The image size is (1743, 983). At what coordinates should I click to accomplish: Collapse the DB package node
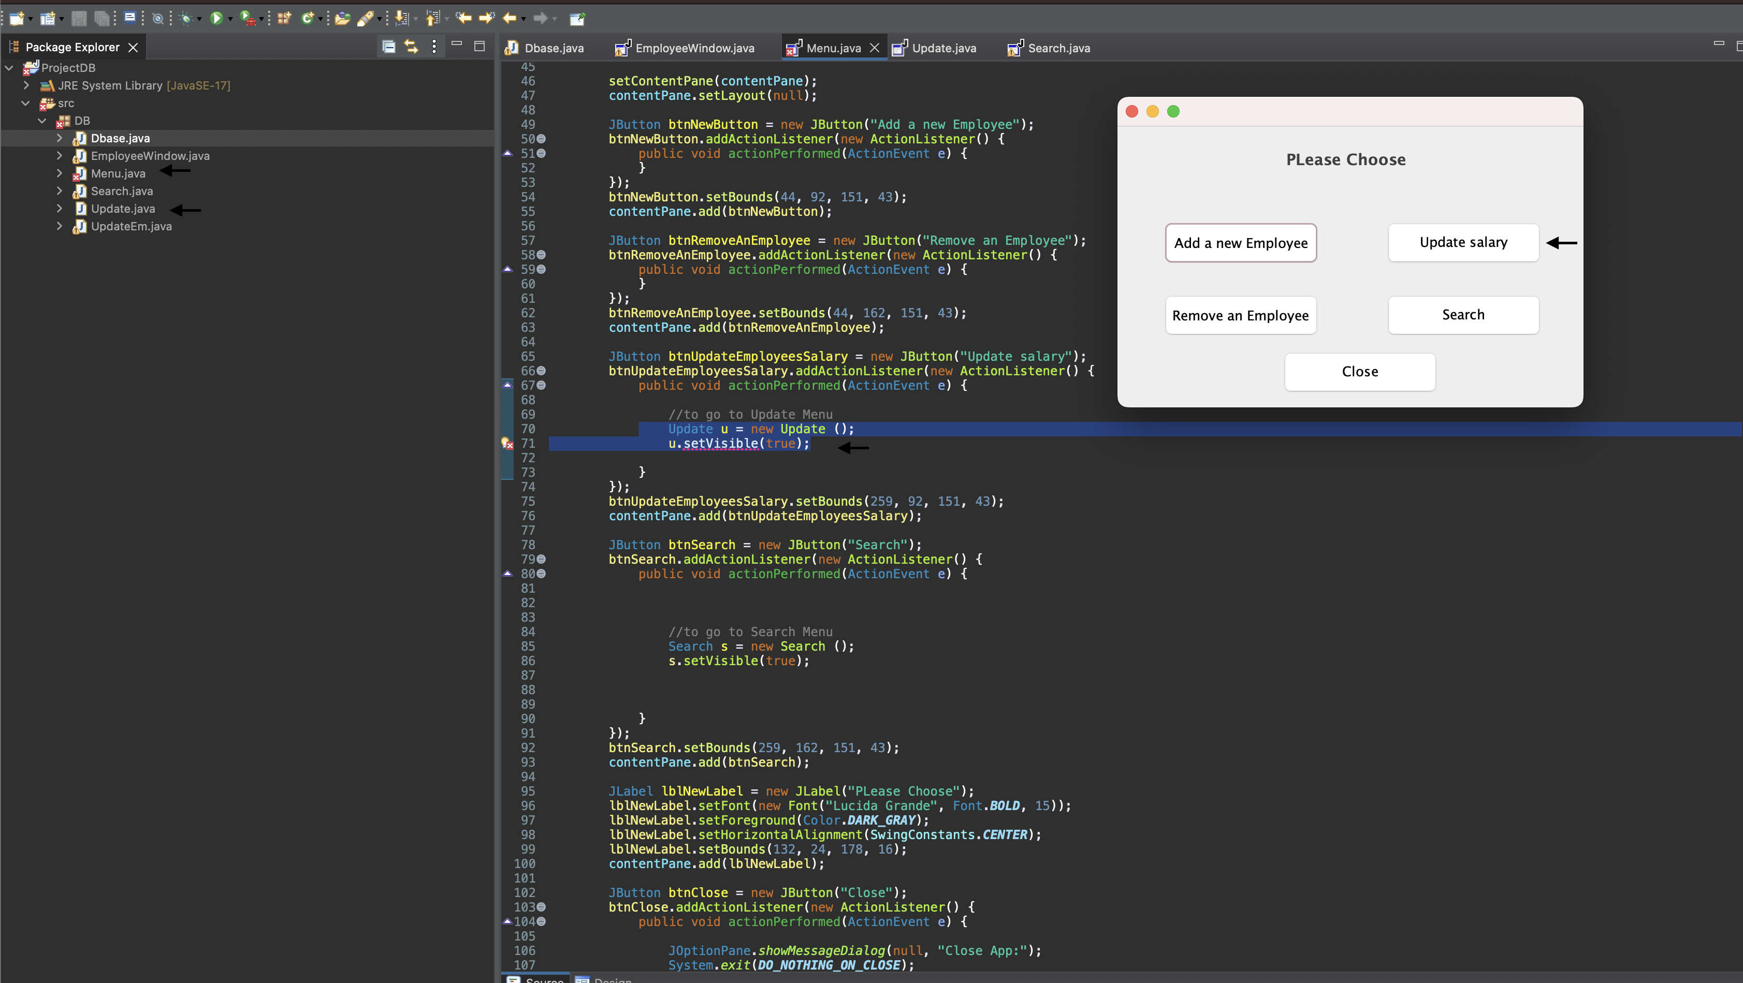click(42, 121)
